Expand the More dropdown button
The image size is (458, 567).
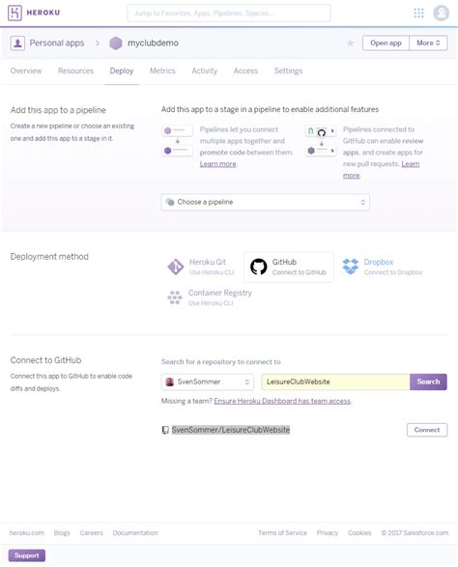click(x=428, y=43)
